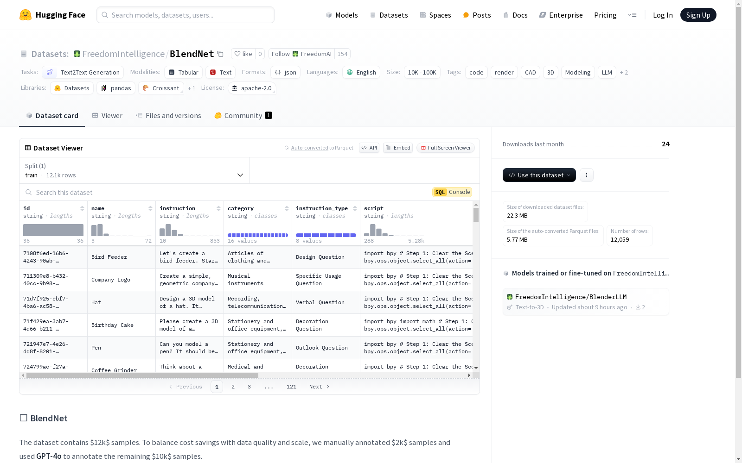Open the navigation overflow menu icon

click(x=632, y=15)
